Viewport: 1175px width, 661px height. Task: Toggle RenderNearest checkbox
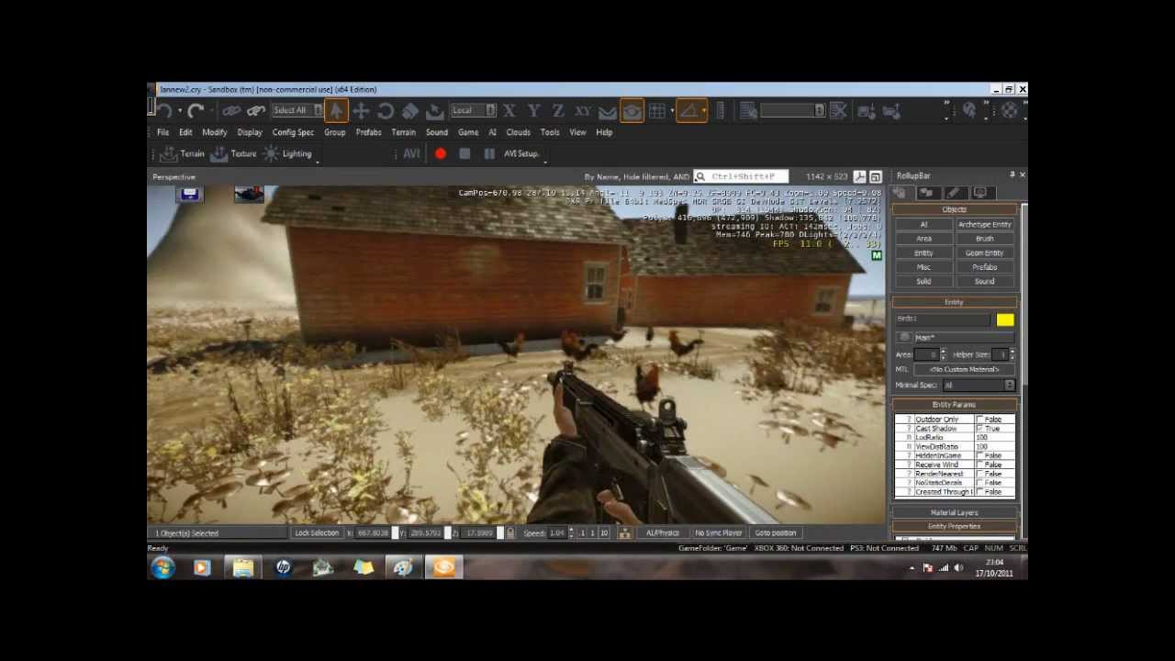[x=980, y=474]
